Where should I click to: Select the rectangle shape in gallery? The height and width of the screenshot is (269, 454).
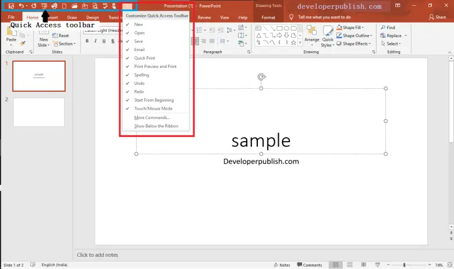point(279,28)
